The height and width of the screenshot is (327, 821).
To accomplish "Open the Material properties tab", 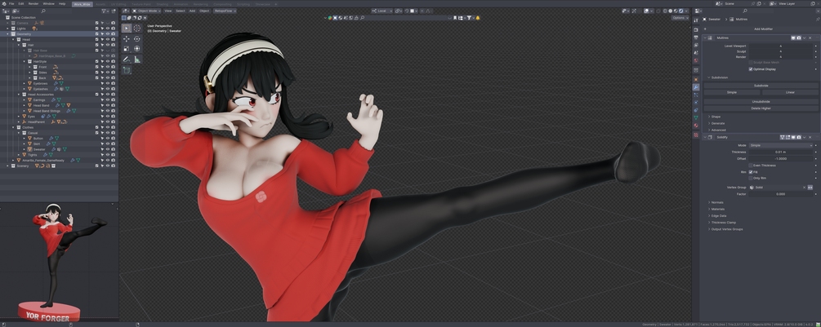I will tap(696, 126).
